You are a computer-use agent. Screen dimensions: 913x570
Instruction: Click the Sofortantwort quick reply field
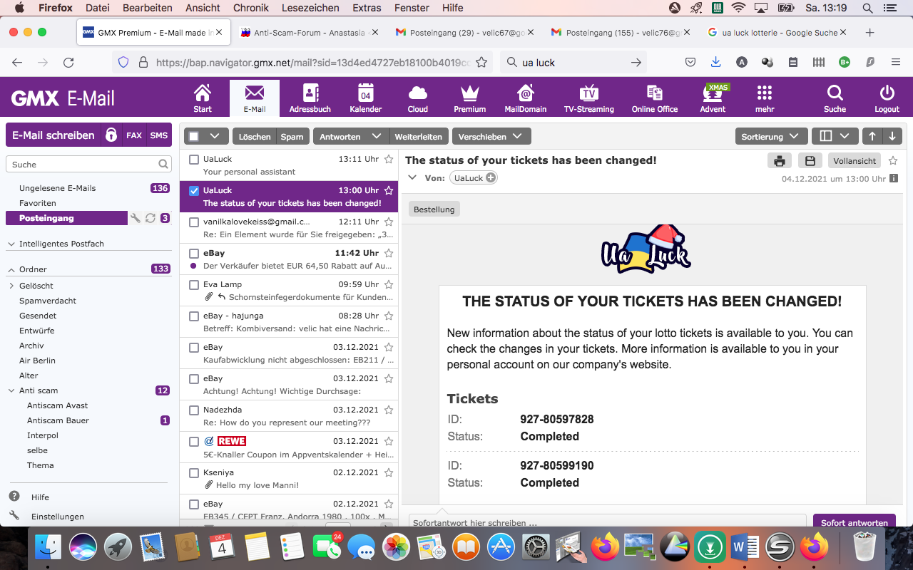(607, 522)
